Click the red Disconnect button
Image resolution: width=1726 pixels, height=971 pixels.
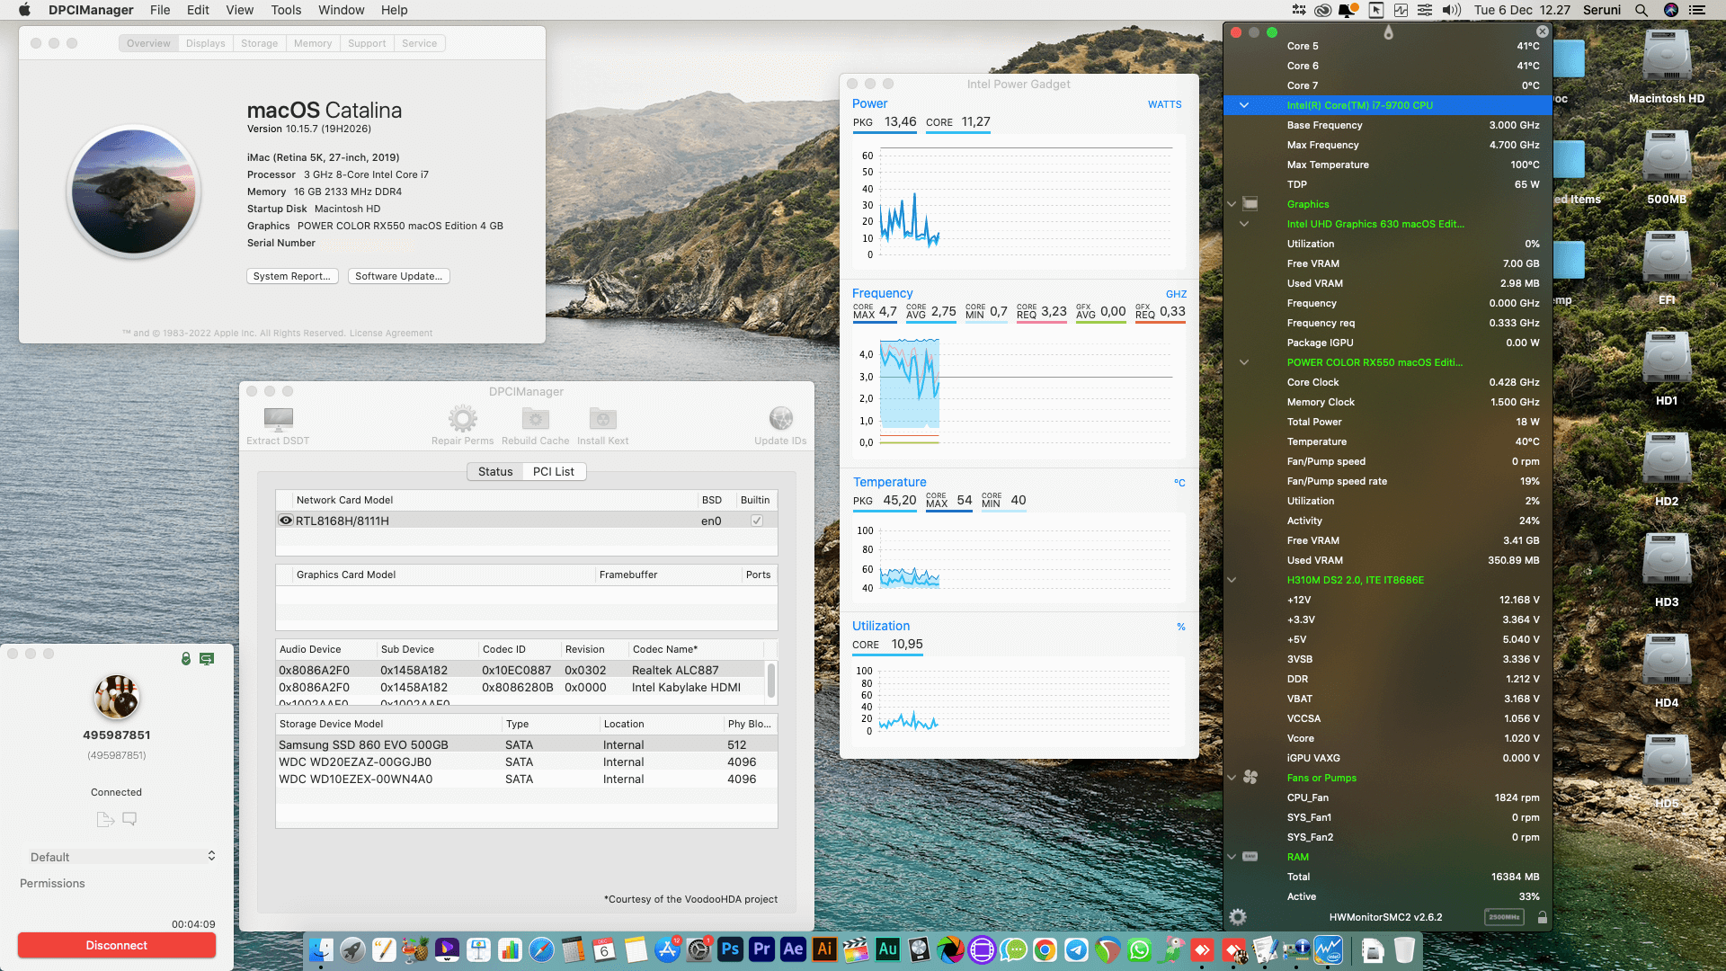point(117,945)
